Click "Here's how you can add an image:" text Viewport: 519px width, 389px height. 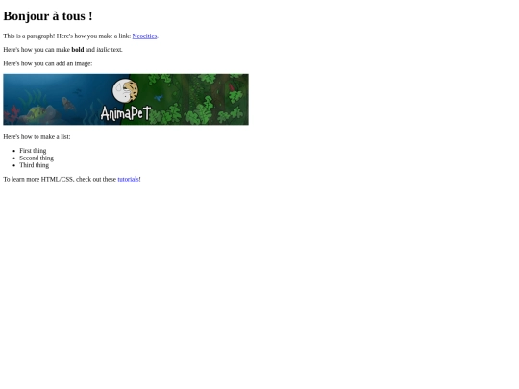coord(48,63)
